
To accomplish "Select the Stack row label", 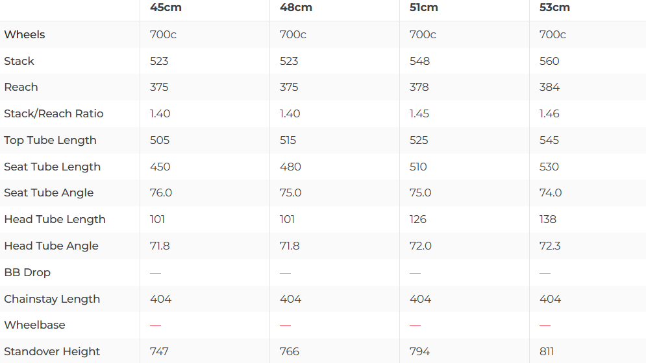I will 19,61.
